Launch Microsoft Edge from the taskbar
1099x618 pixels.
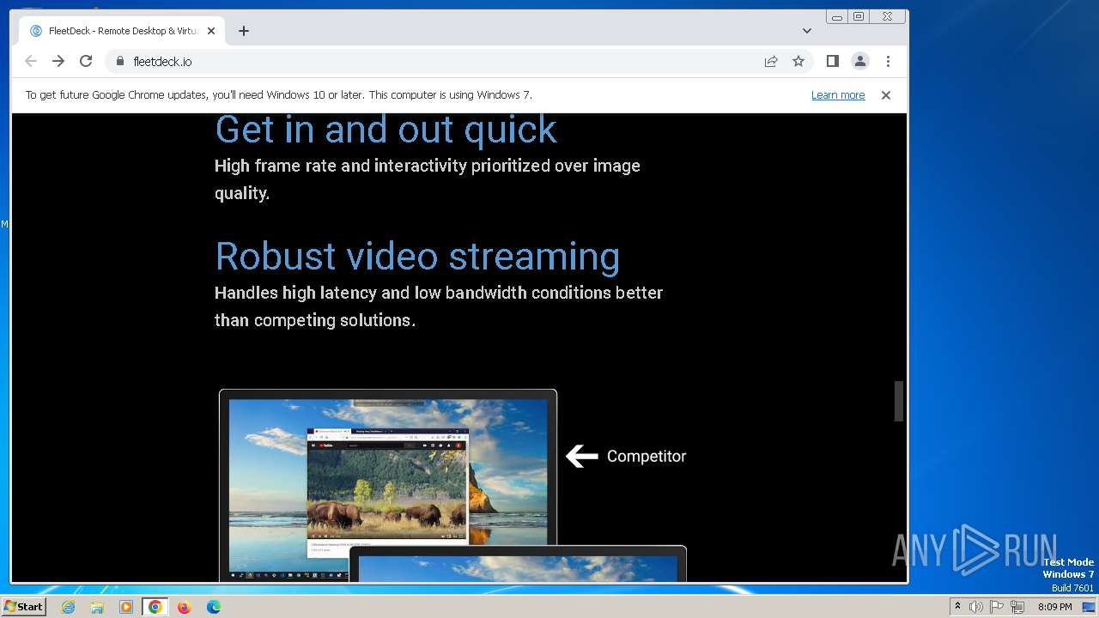click(214, 607)
